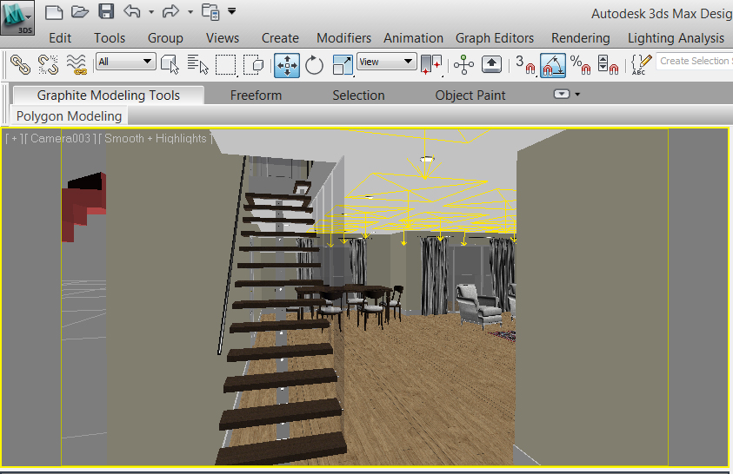
Task: Open the Graph Editors menu
Action: pyautogui.click(x=495, y=38)
